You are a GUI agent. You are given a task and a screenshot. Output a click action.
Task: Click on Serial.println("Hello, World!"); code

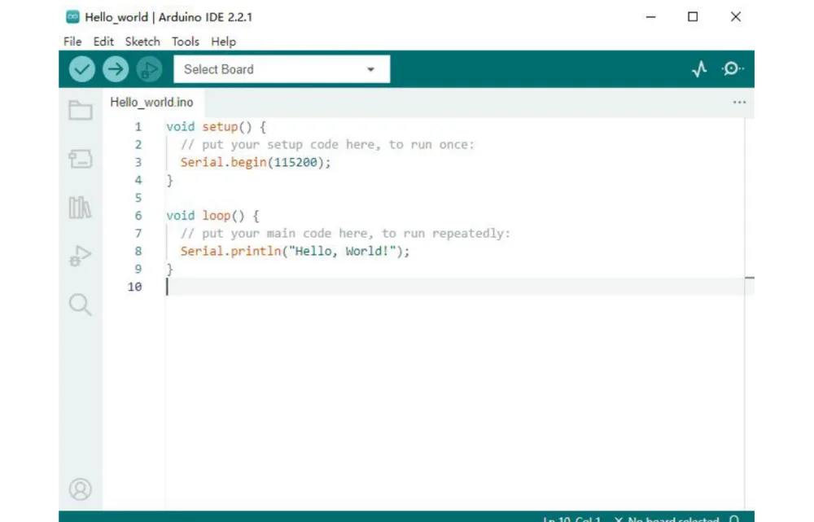(295, 252)
